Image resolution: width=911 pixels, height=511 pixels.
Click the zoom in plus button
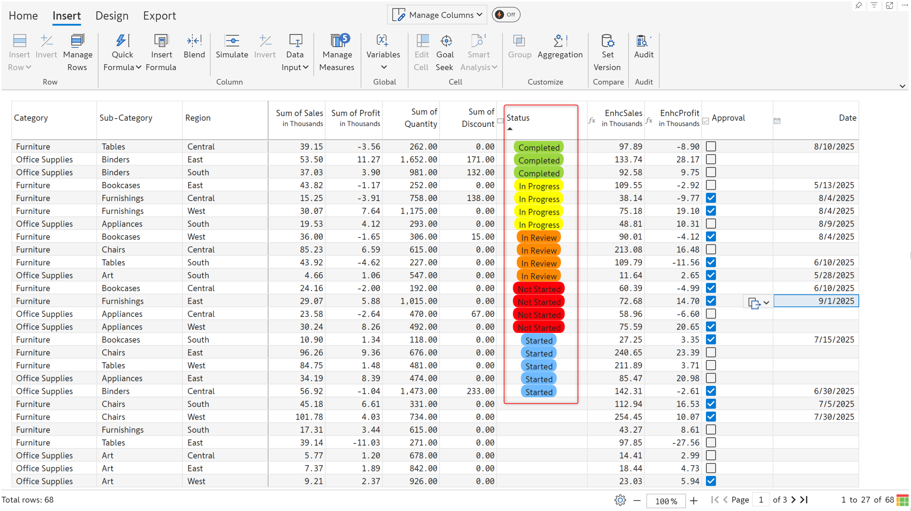(694, 500)
